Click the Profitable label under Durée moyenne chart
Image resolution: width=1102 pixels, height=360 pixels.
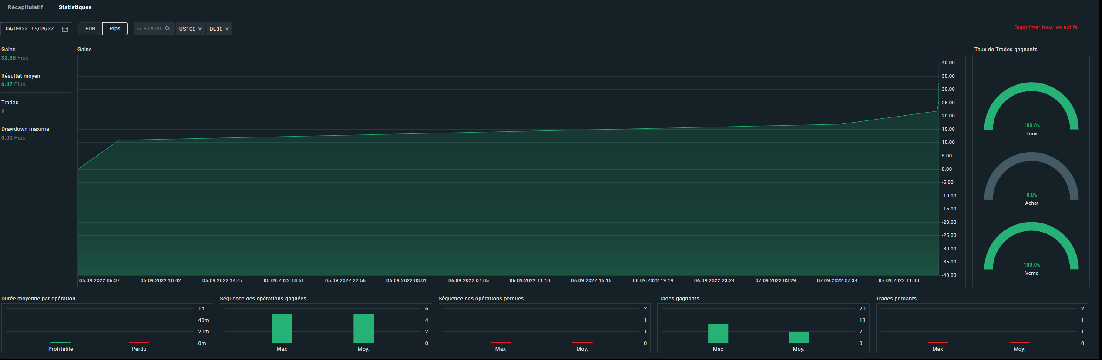[60, 349]
